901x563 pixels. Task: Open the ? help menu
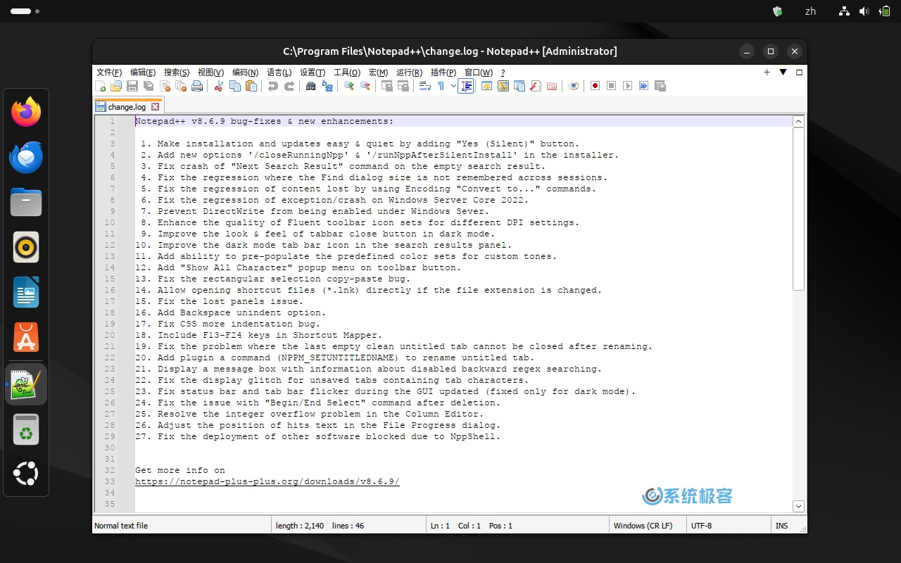pyautogui.click(x=503, y=72)
